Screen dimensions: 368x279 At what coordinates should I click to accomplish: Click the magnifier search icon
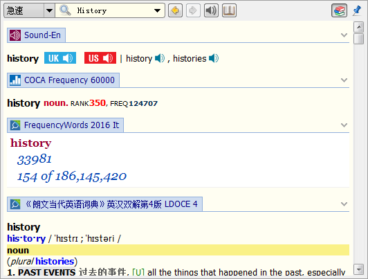pos(65,10)
